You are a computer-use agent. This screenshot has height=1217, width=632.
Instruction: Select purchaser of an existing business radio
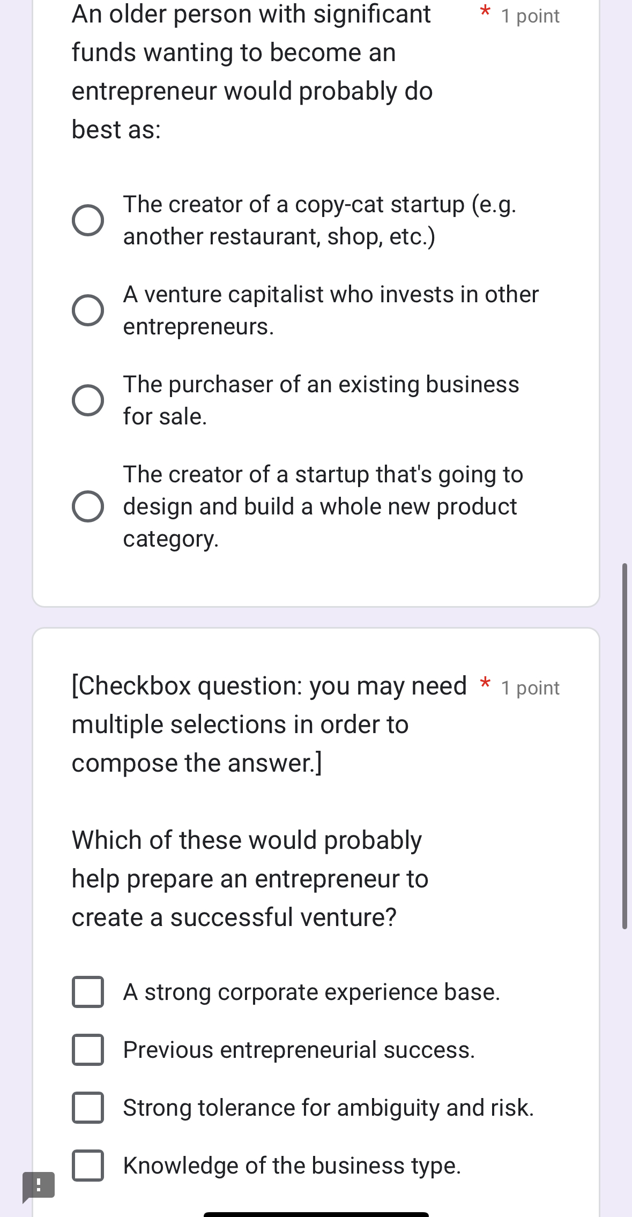pyautogui.click(x=88, y=400)
